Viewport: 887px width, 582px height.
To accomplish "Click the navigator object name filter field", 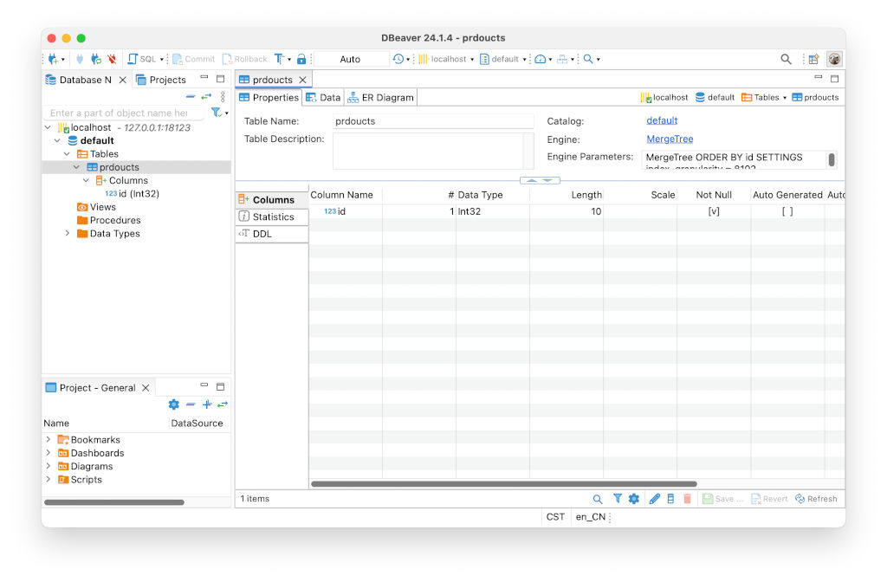I will click(x=123, y=113).
